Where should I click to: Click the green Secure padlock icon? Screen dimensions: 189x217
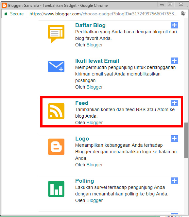[x=6, y=14]
